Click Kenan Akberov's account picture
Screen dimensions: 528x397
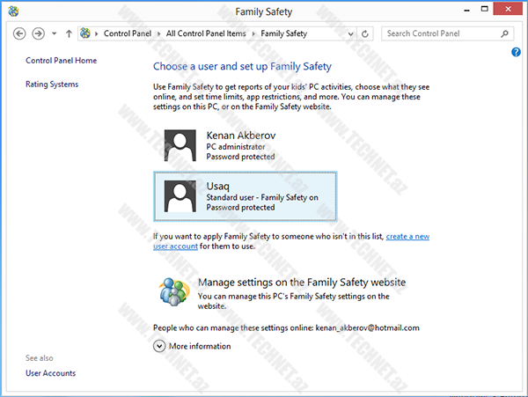coord(180,145)
